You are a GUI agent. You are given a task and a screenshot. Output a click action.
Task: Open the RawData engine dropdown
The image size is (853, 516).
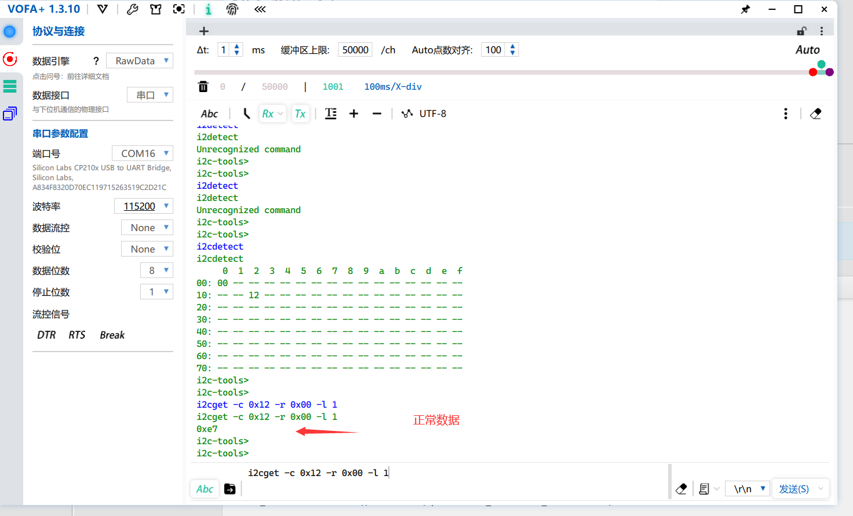coord(140,61)
